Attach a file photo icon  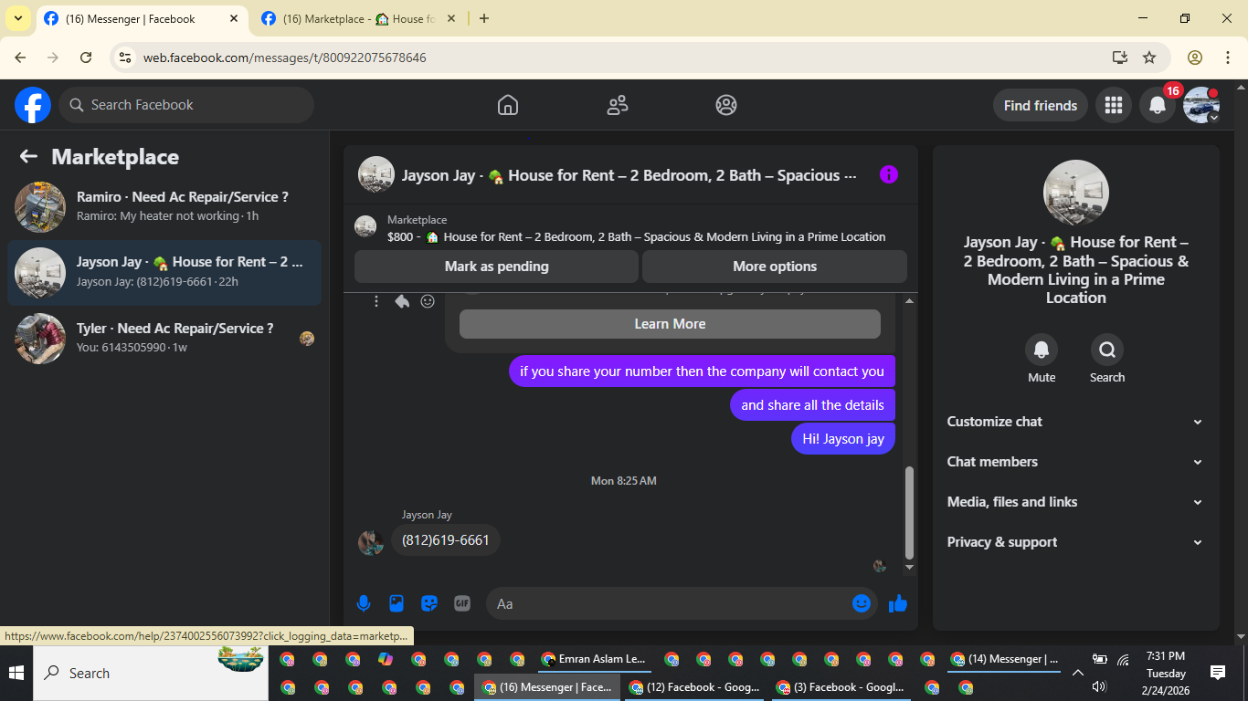[x=397, y=603]
